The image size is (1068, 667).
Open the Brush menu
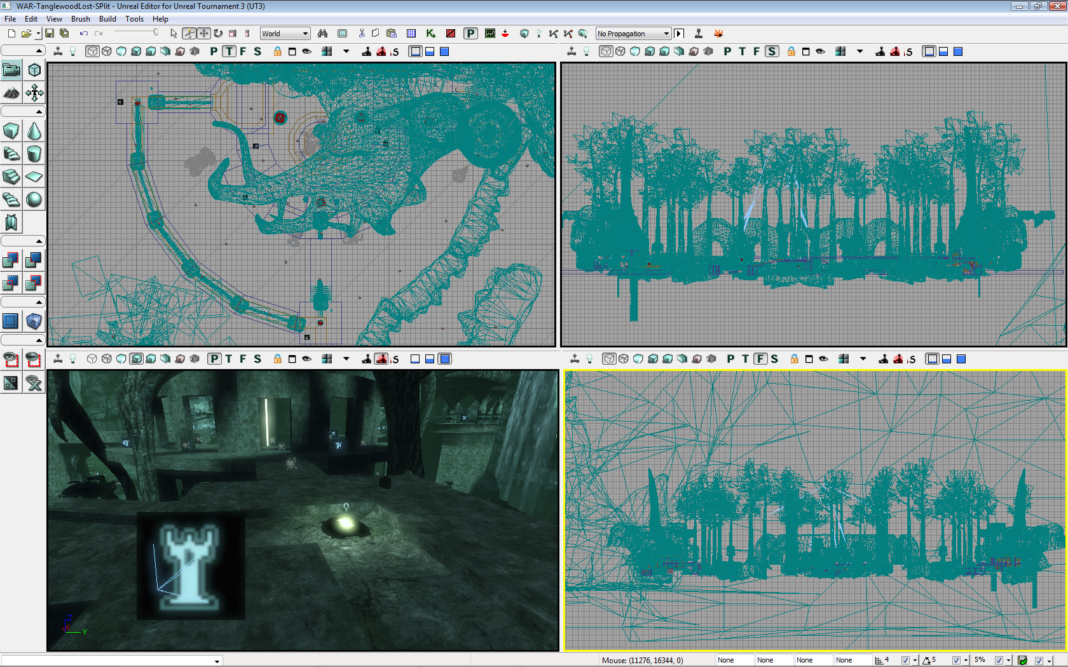[80, 19]
